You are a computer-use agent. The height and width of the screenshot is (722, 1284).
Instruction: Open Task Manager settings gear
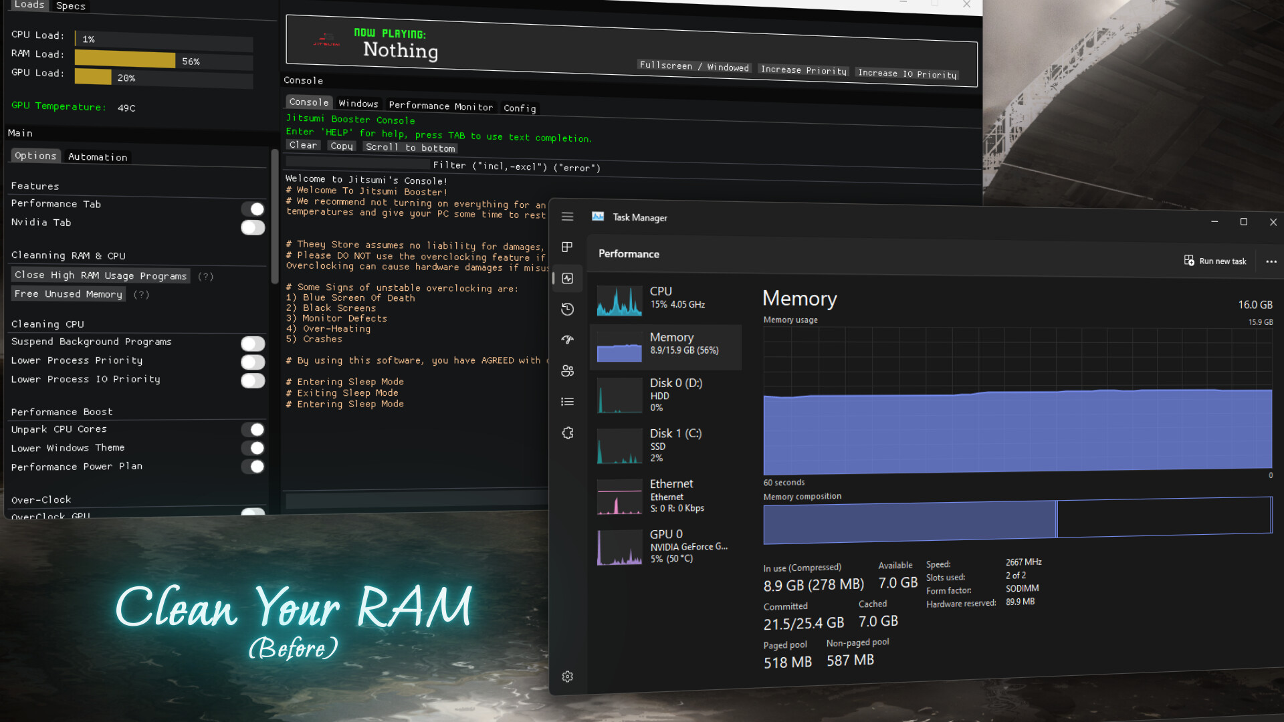coord(567,676)
